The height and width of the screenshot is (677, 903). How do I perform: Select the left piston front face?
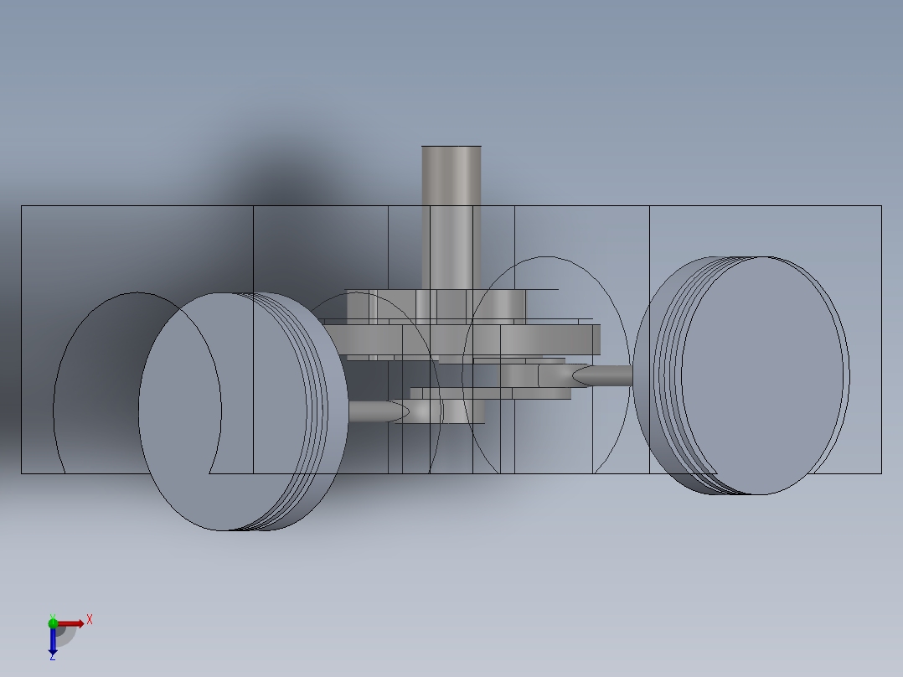click(222, 411)
